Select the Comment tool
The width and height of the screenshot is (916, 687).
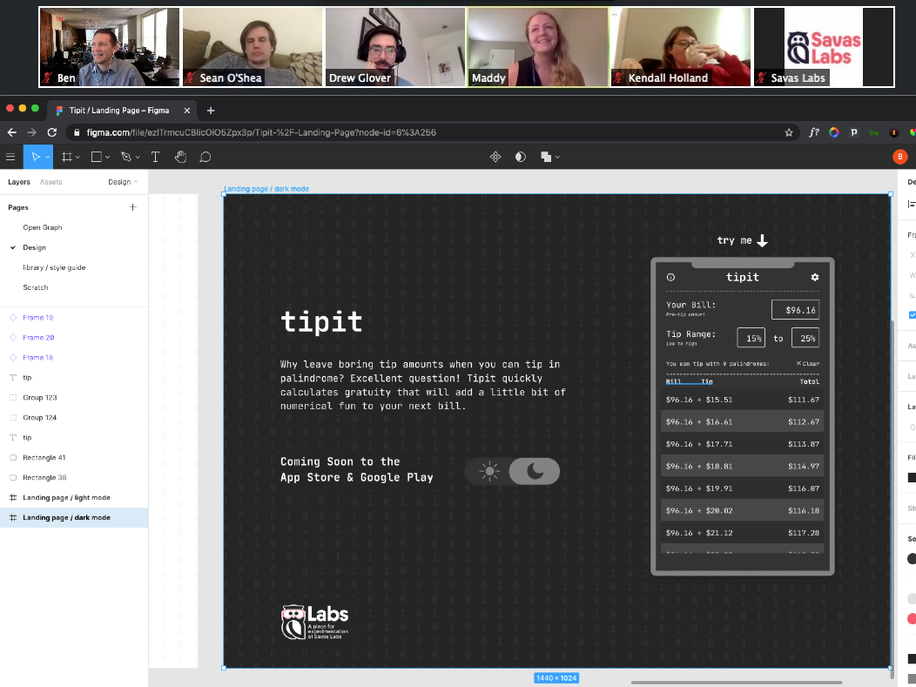(205, 157)
